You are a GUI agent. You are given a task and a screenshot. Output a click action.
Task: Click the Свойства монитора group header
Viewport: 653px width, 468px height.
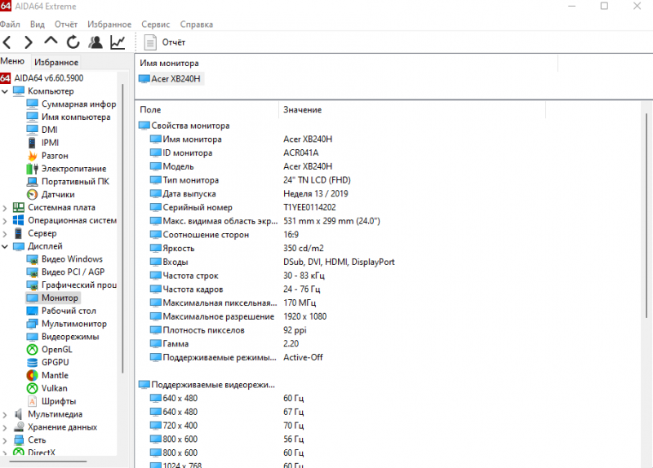coord(184,126)
